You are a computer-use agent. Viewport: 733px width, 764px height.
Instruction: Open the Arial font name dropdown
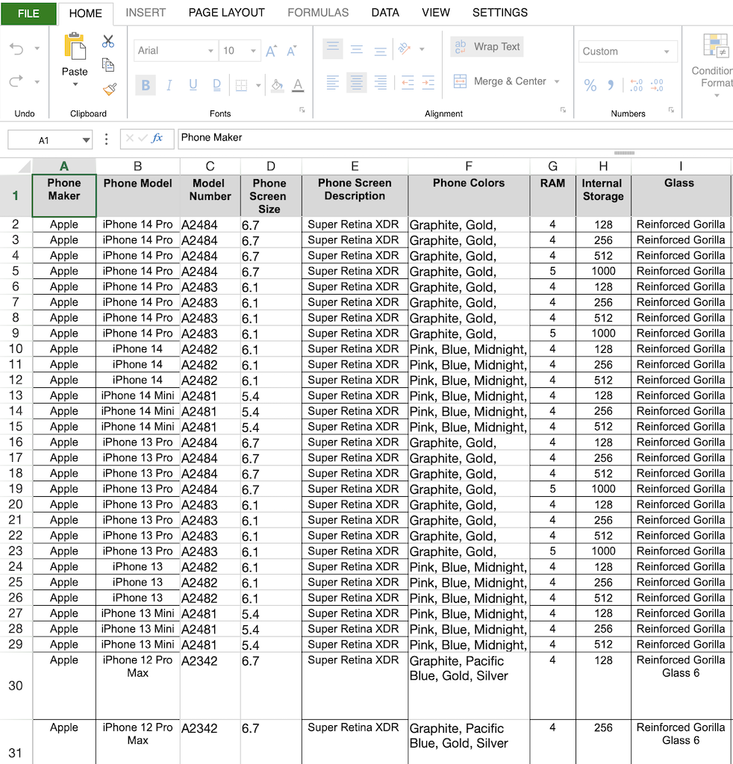(210, 51)
